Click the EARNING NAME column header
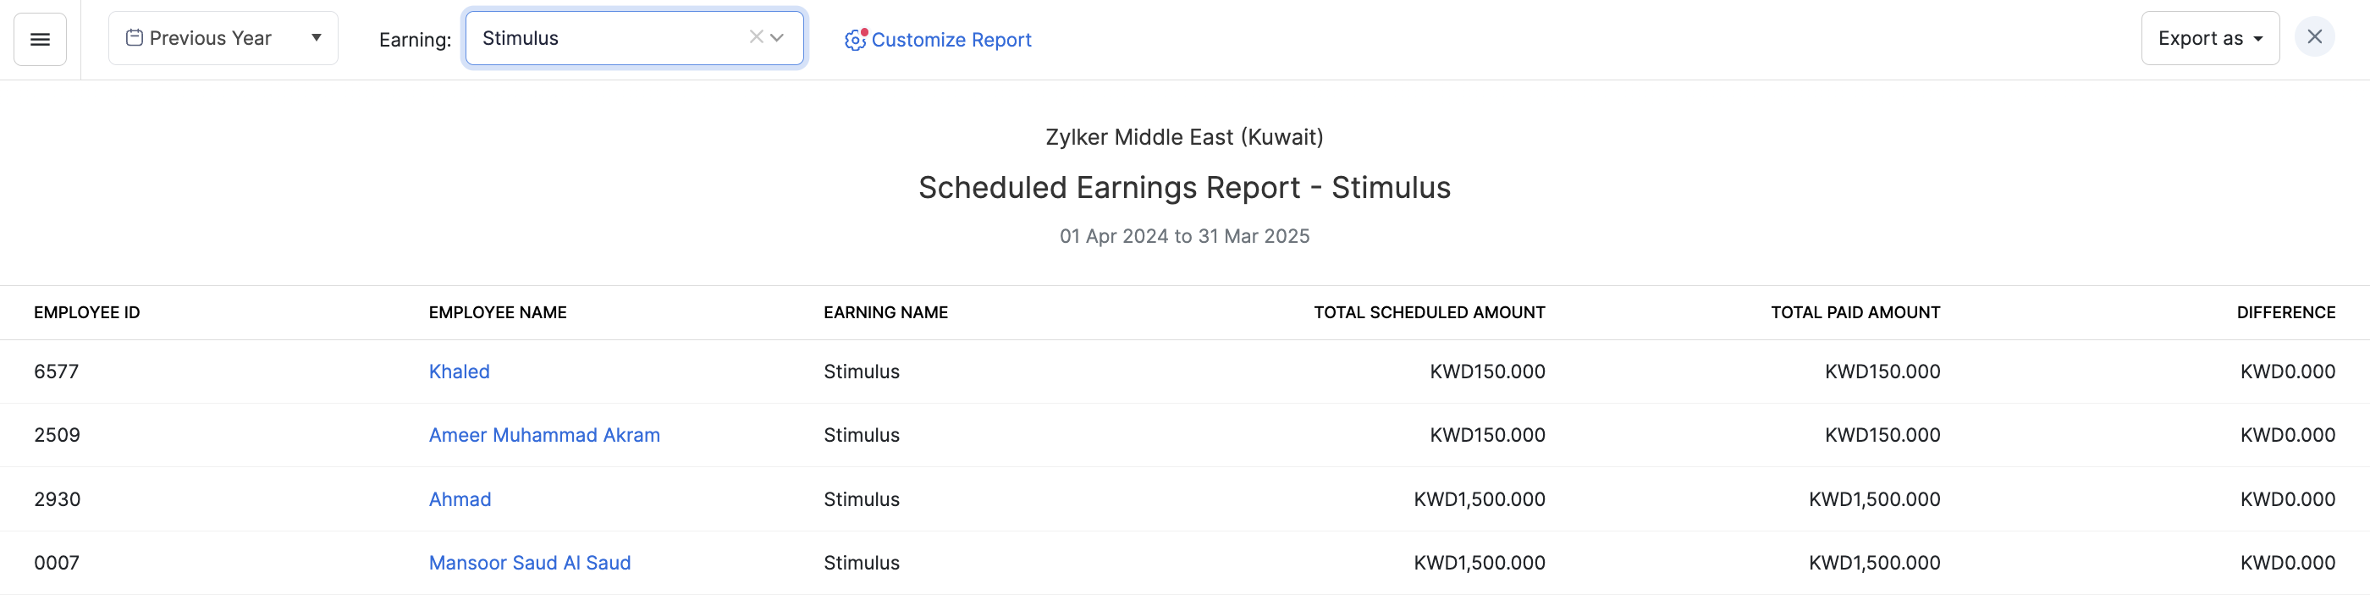 coord(886,312)
